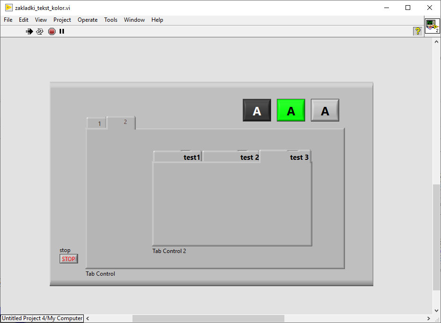Click the scroll right arrow
The width and height of the screenshot is (441, 323).
click(x=428, y=318)
